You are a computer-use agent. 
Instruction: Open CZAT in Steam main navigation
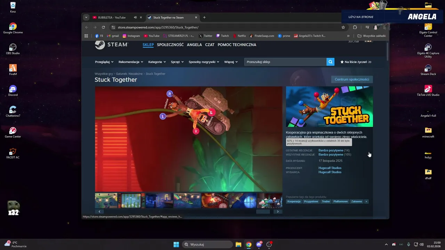[x=210, y=45]
